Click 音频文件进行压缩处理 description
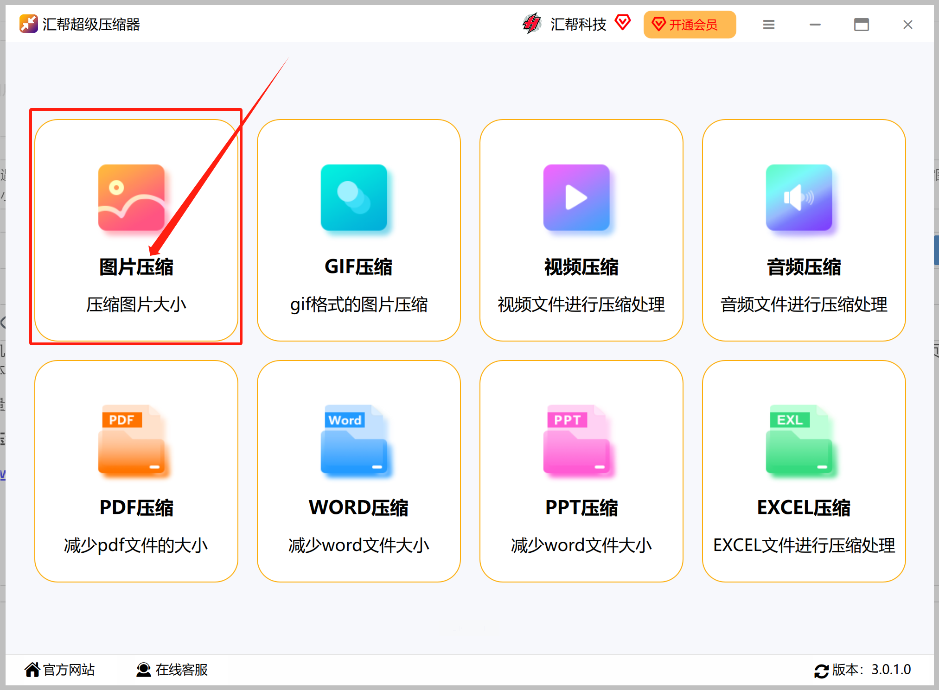 [804, 304]
